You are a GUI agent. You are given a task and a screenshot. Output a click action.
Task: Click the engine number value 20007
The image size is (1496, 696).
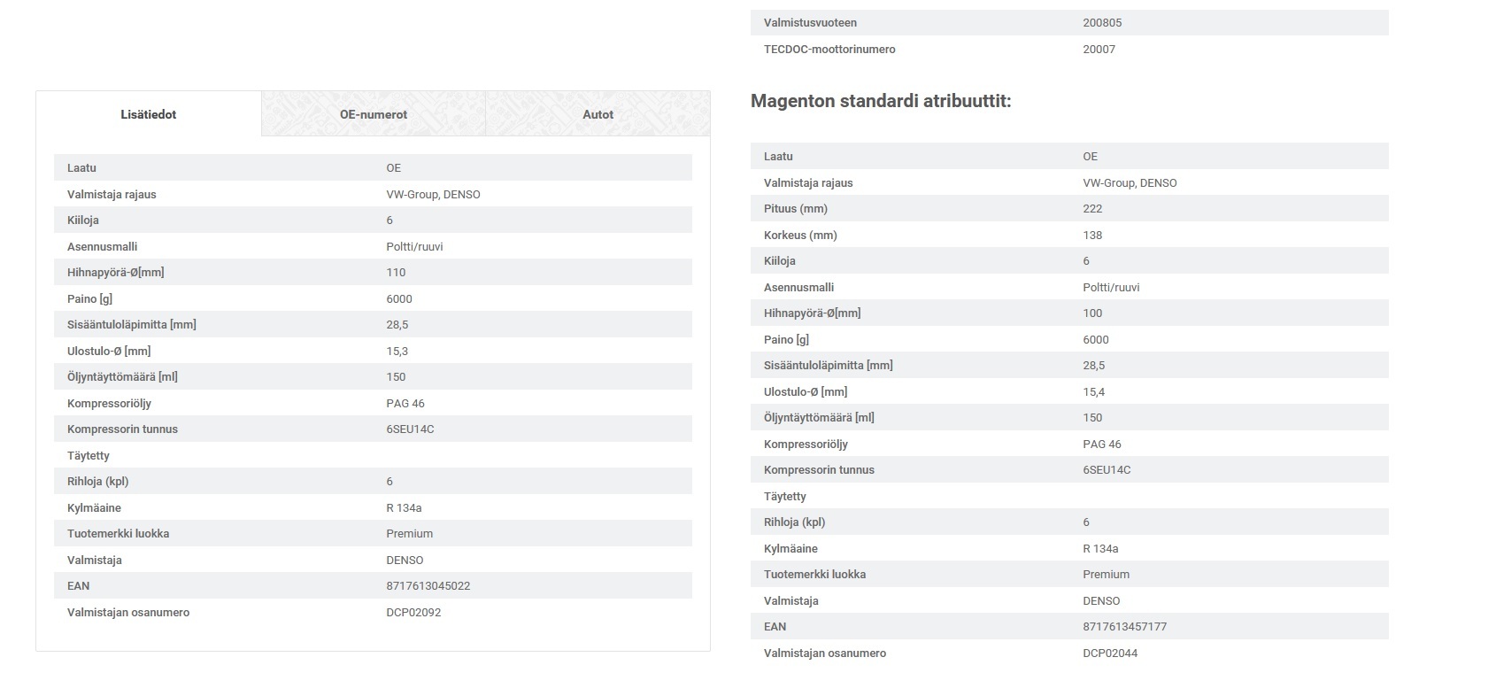click(1099, 50)
